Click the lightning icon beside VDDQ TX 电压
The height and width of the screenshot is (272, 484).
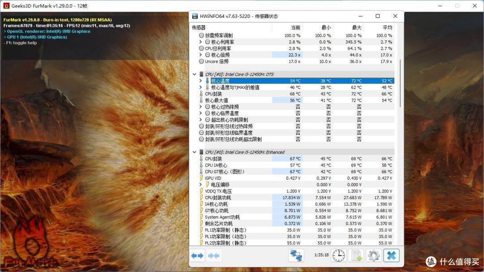[x=201, y=191]
